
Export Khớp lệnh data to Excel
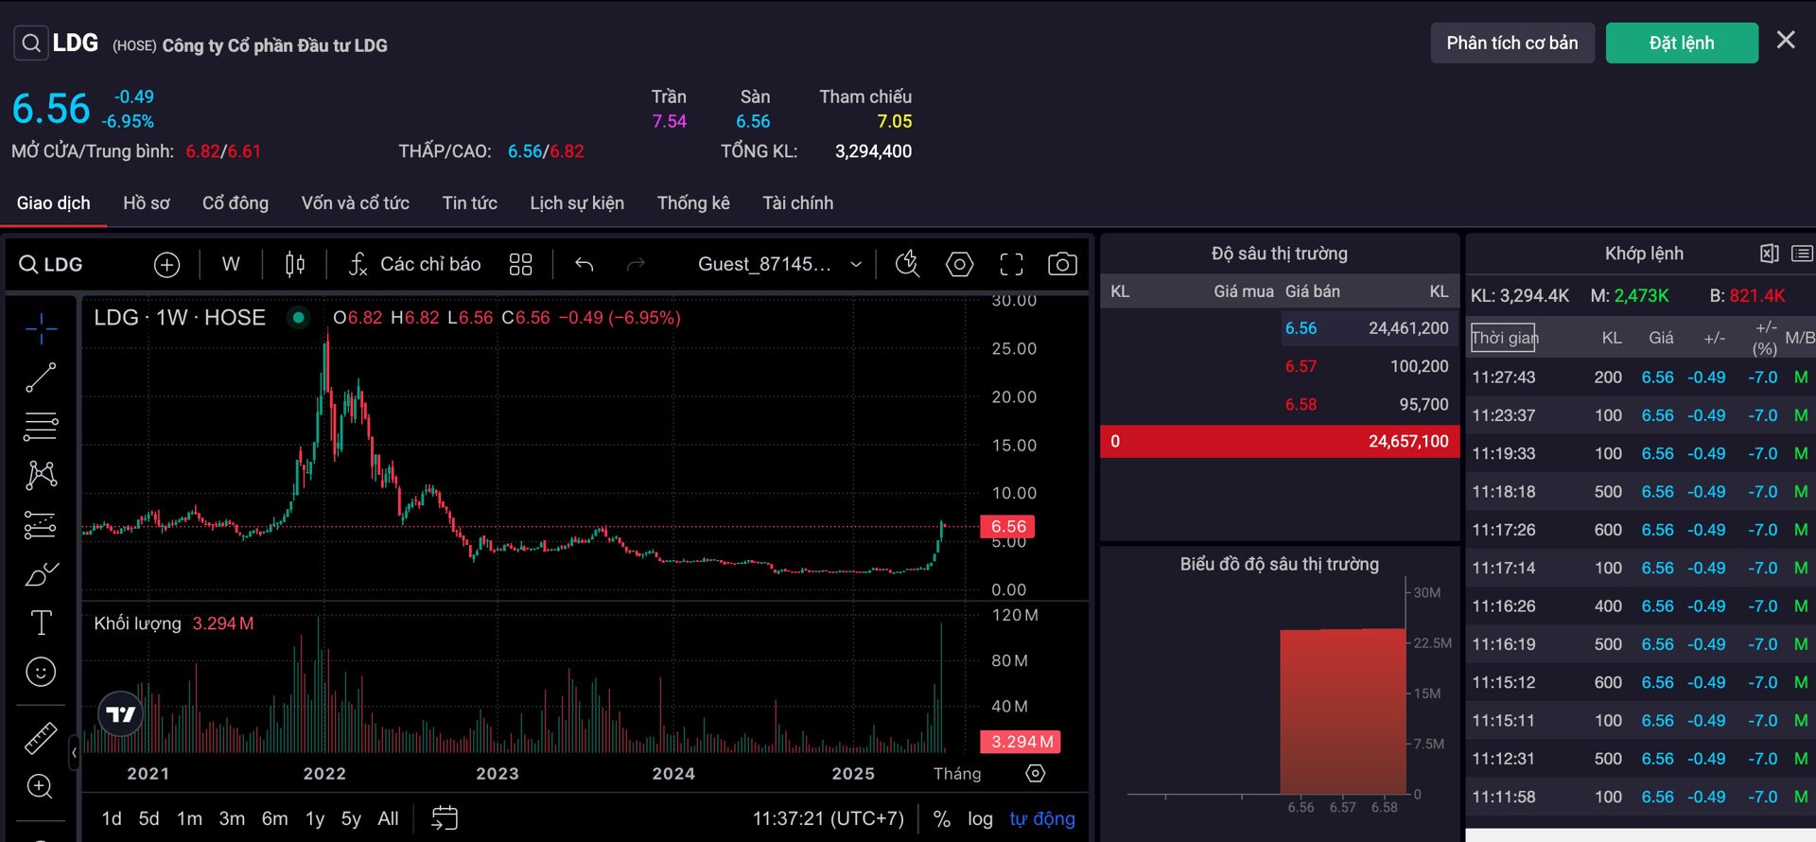pos(1769,254)
